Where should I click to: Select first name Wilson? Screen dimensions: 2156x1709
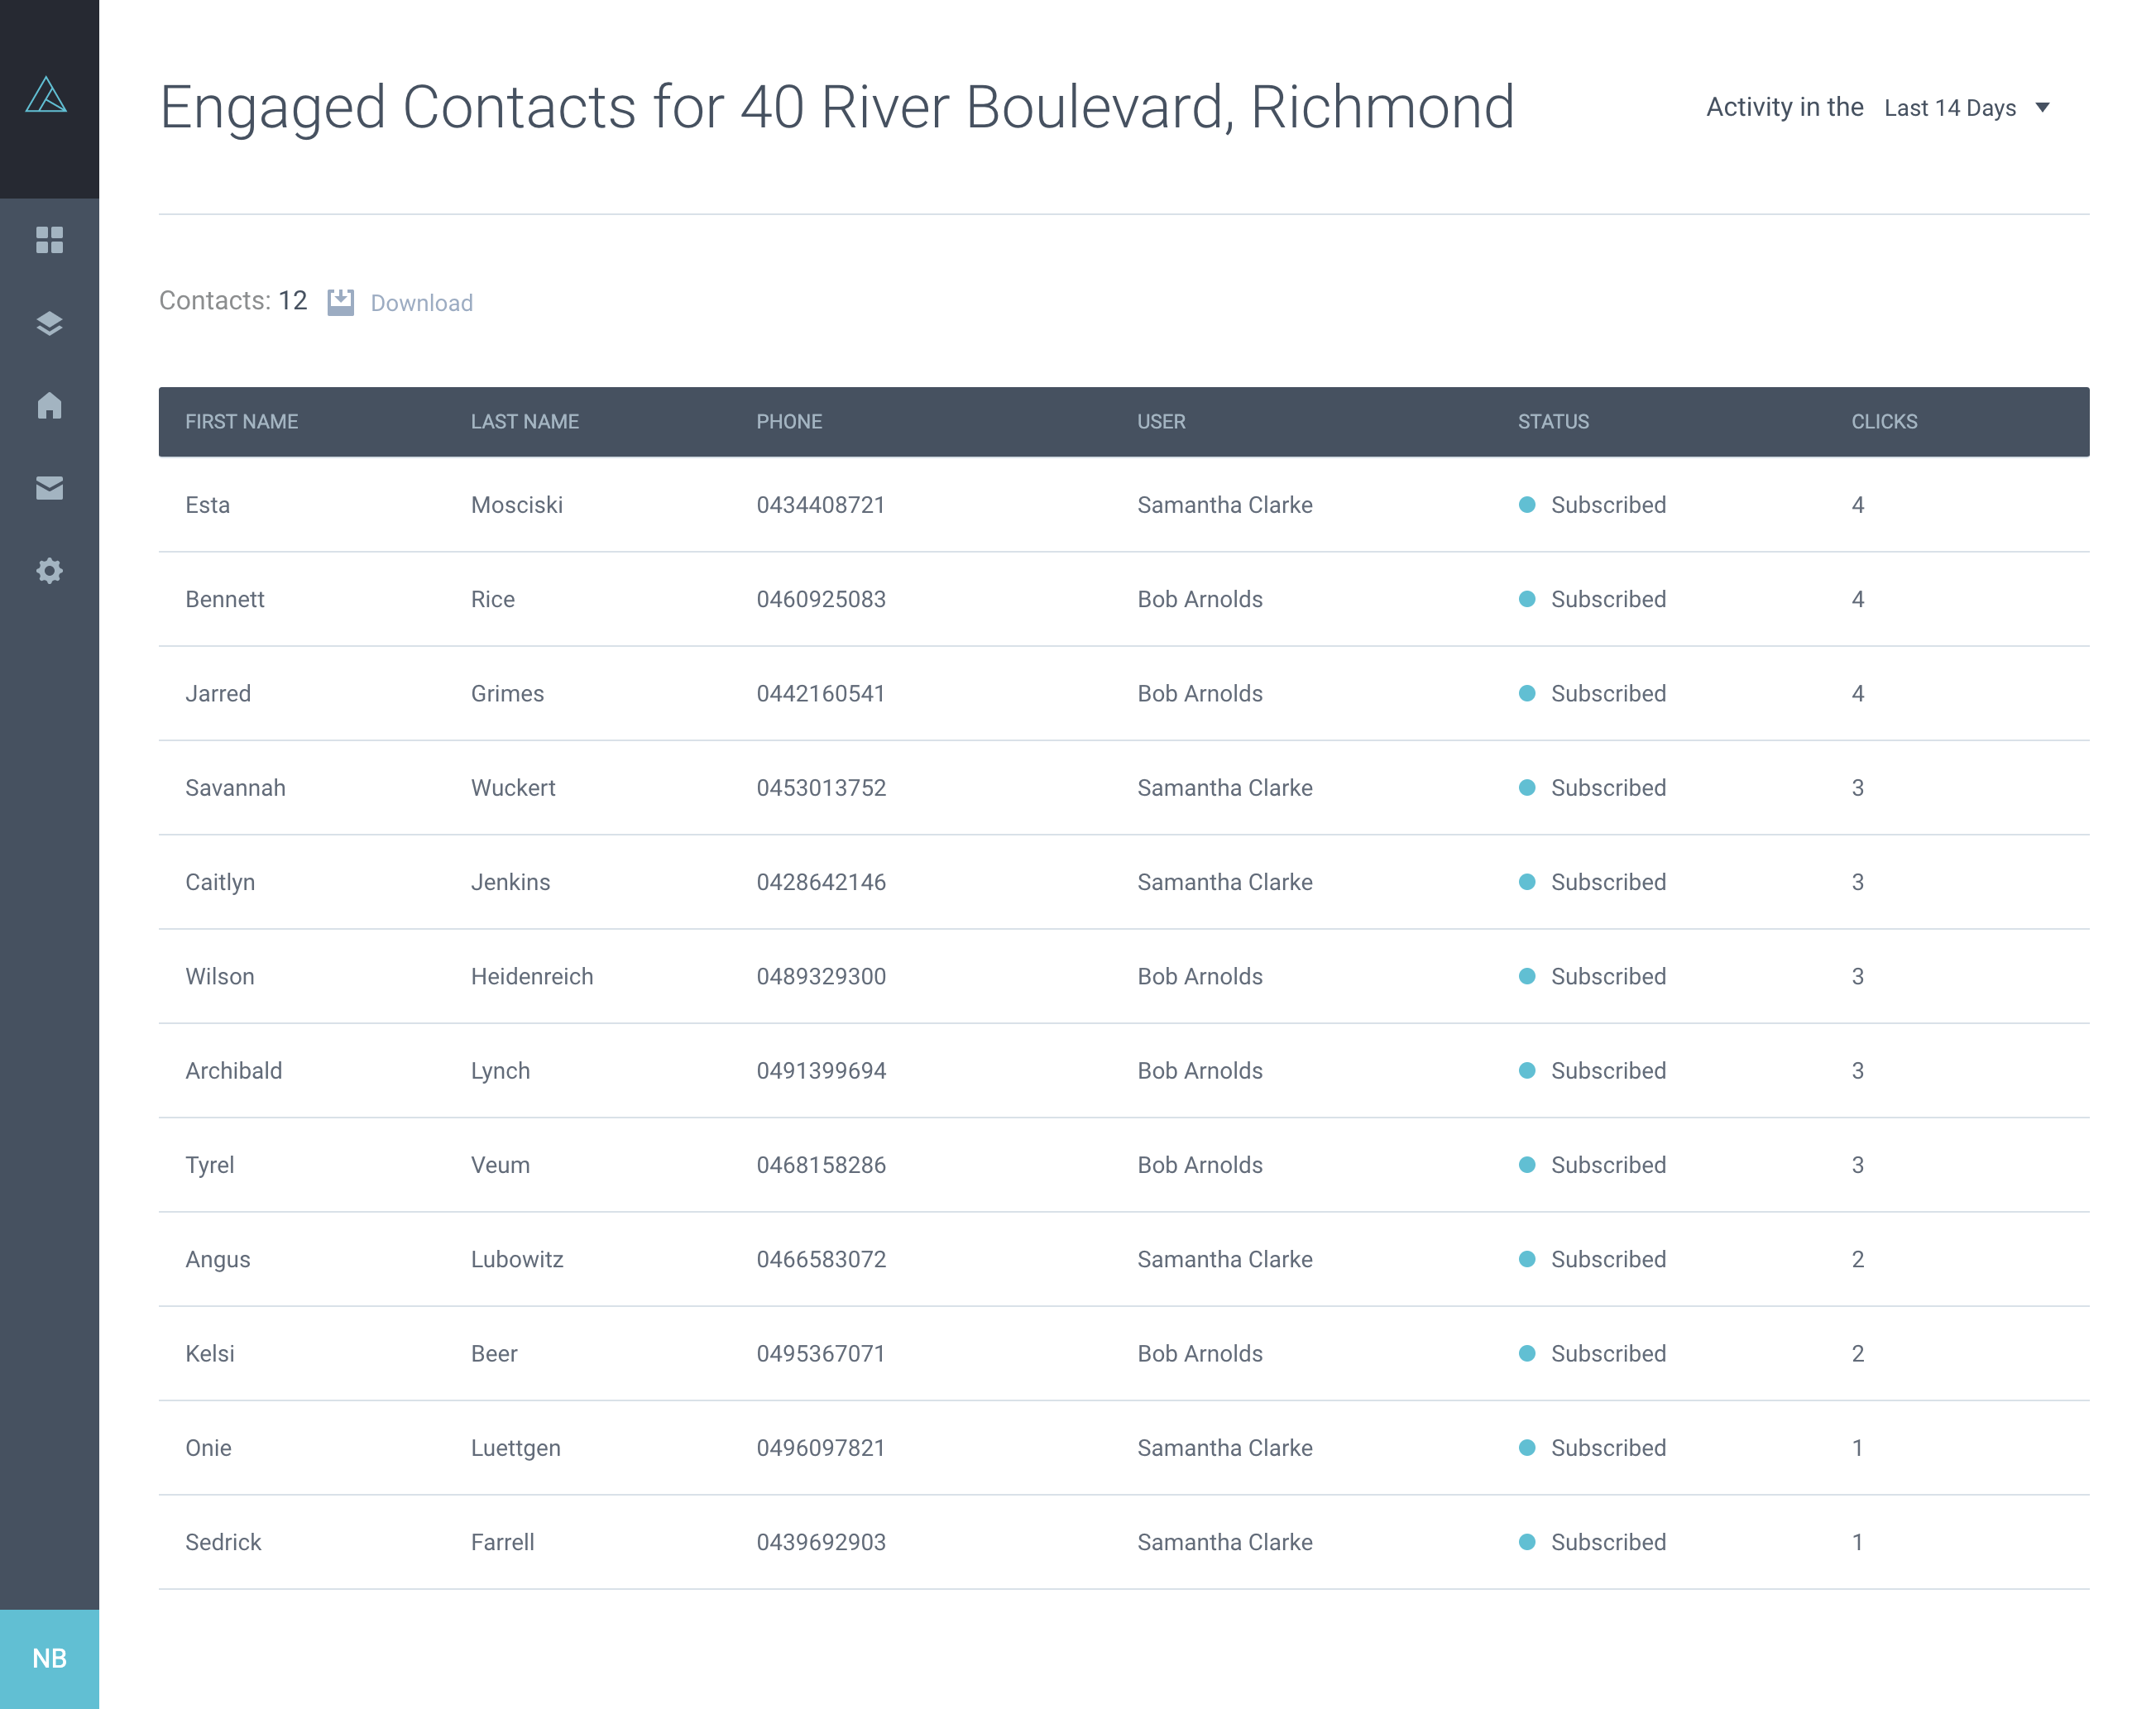220,976
